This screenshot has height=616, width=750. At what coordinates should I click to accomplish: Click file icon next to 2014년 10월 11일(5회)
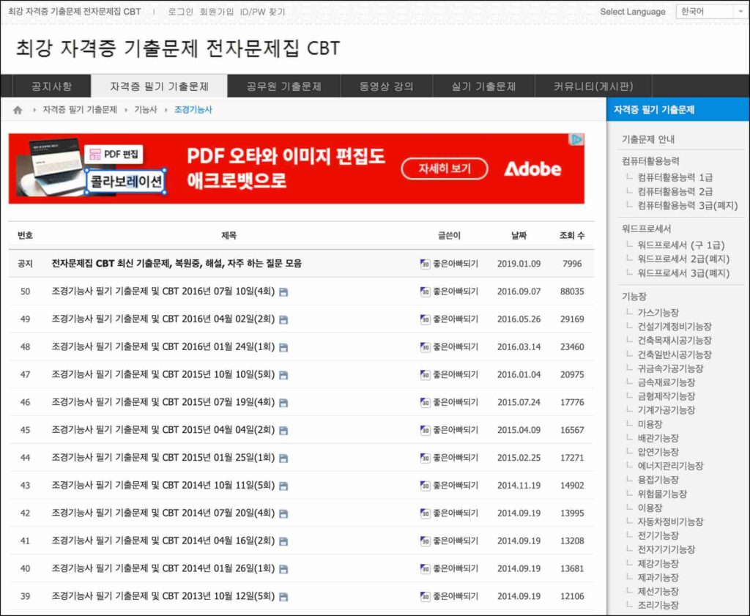click(283, 486)
